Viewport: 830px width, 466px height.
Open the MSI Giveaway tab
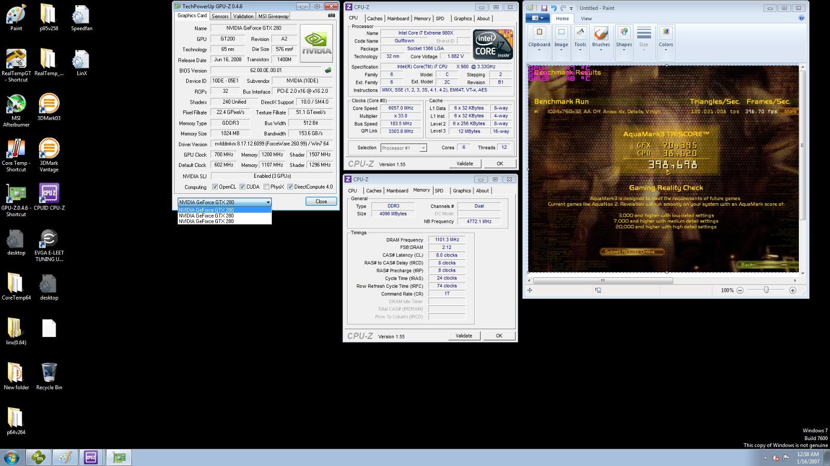tap(273, 16)
